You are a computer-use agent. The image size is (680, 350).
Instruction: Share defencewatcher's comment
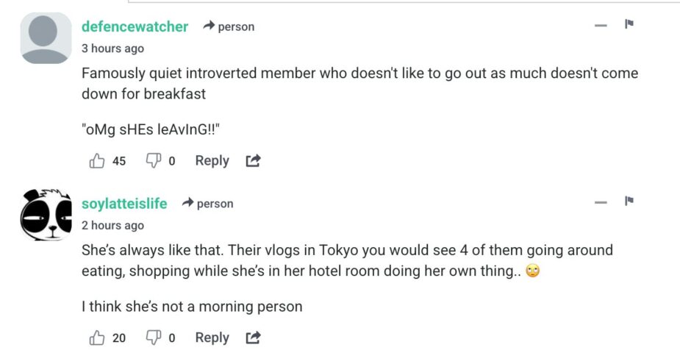click(x=253, y=161)
